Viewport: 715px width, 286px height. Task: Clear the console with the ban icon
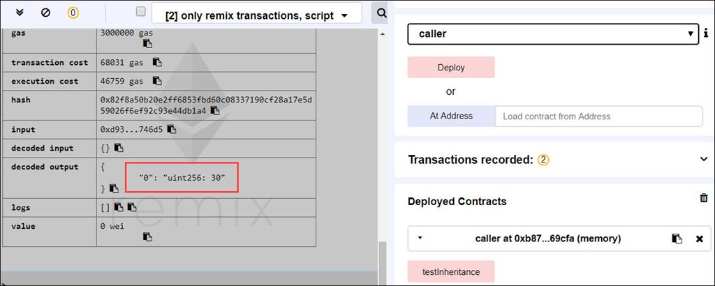tap(45, 13)
